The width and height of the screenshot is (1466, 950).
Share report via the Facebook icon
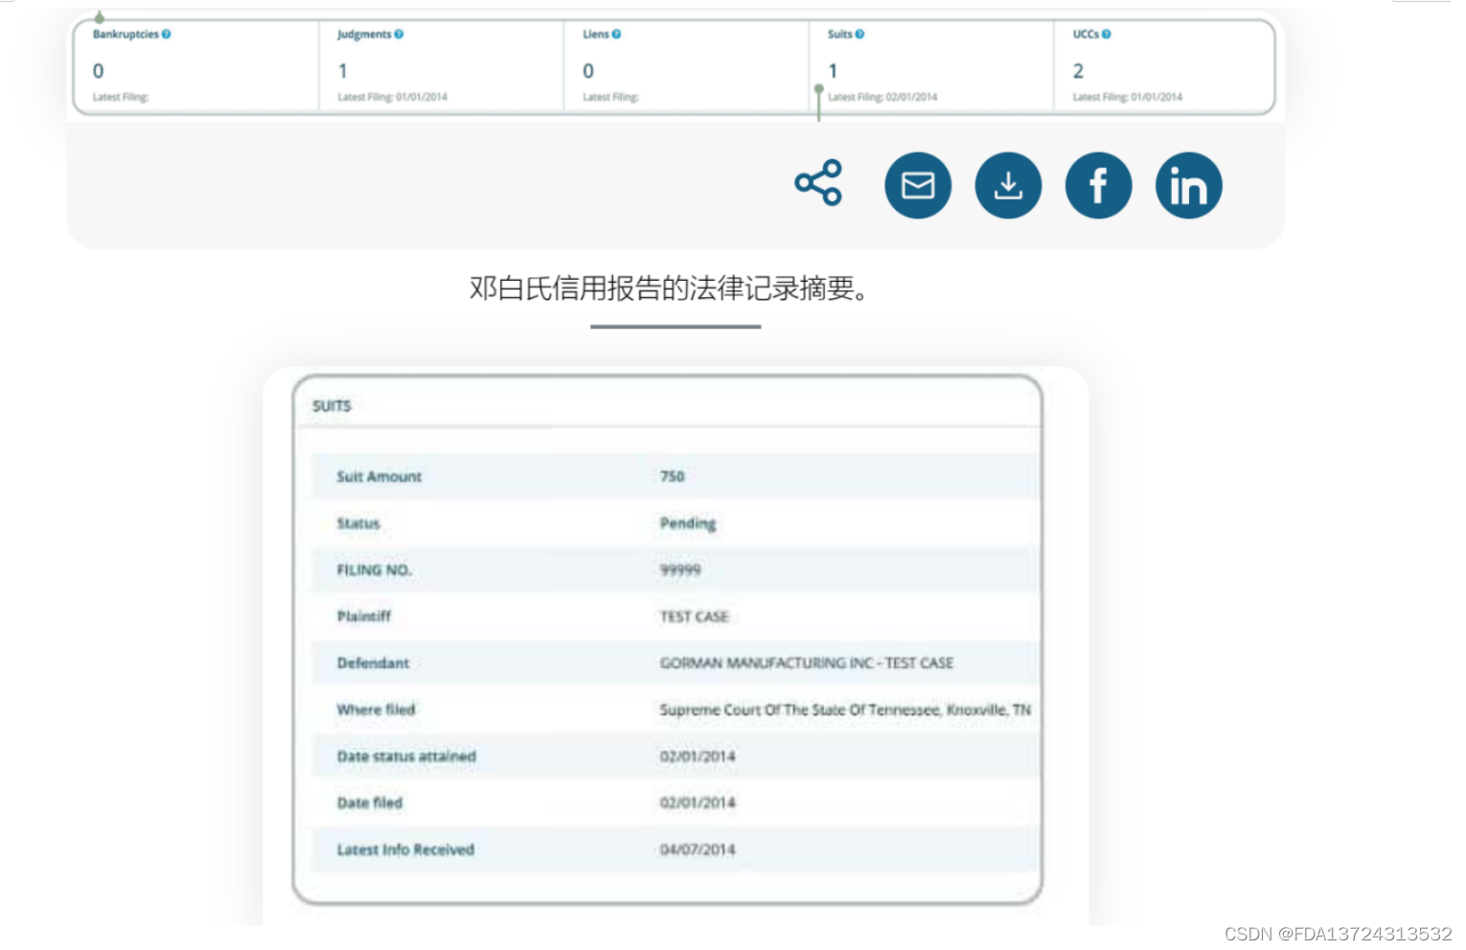(x=1098, y=185)
